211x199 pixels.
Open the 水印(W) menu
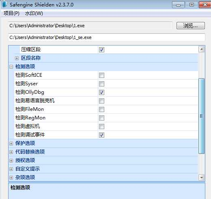tap(34, 13)
